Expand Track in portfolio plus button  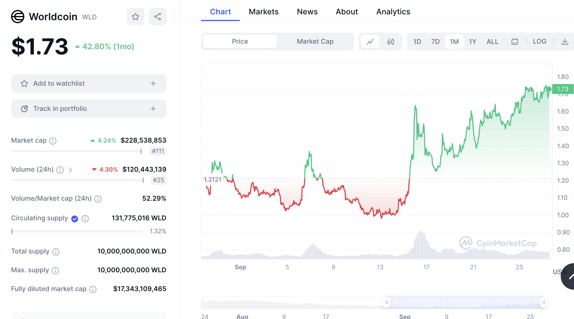pos(153,109)
